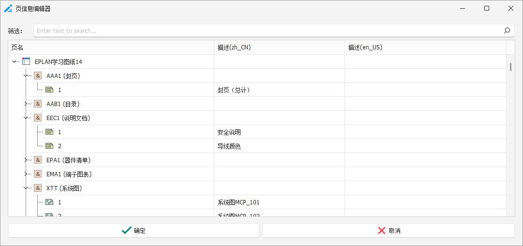Minimize the 页信息编辑器 window
523x246 pixels.
pos(463,8)
